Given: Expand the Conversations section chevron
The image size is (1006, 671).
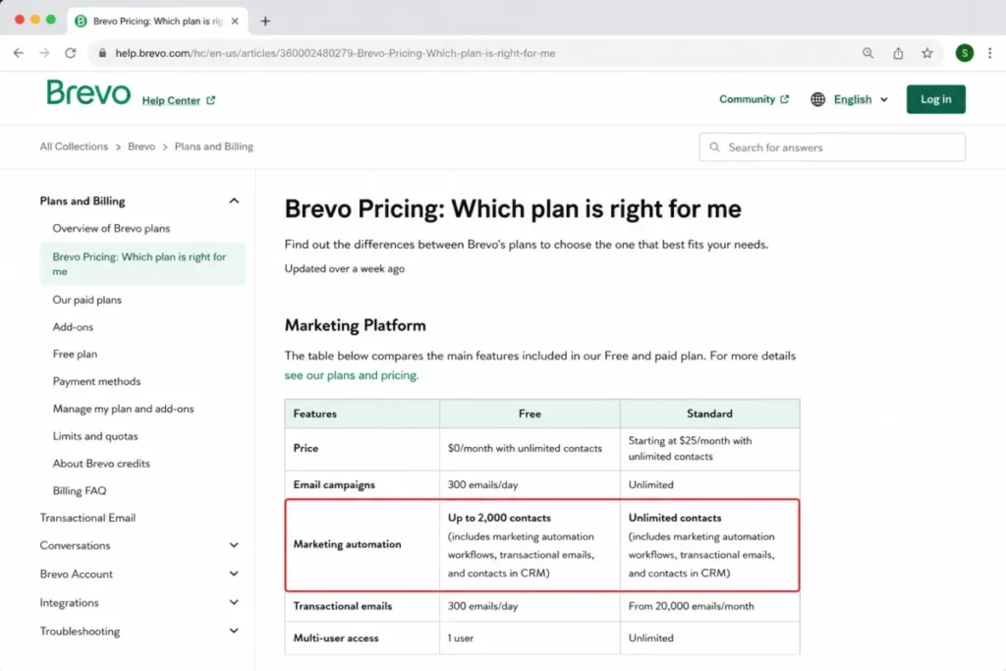Looking at the screenshot, I should point(234,545).
